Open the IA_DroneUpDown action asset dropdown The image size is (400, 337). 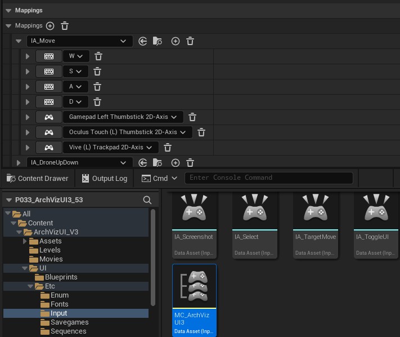coord(79,162)
